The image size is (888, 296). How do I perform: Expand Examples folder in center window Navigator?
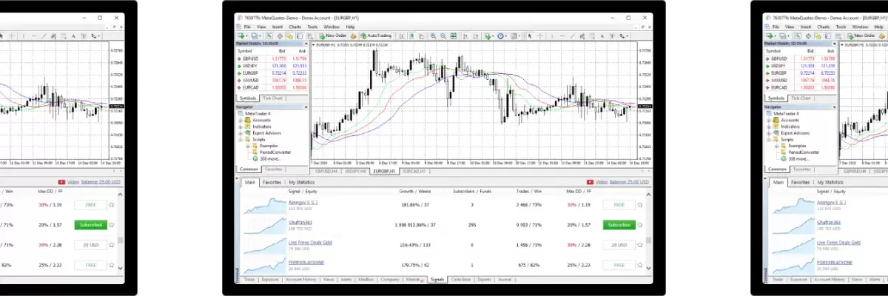point(247,146)
